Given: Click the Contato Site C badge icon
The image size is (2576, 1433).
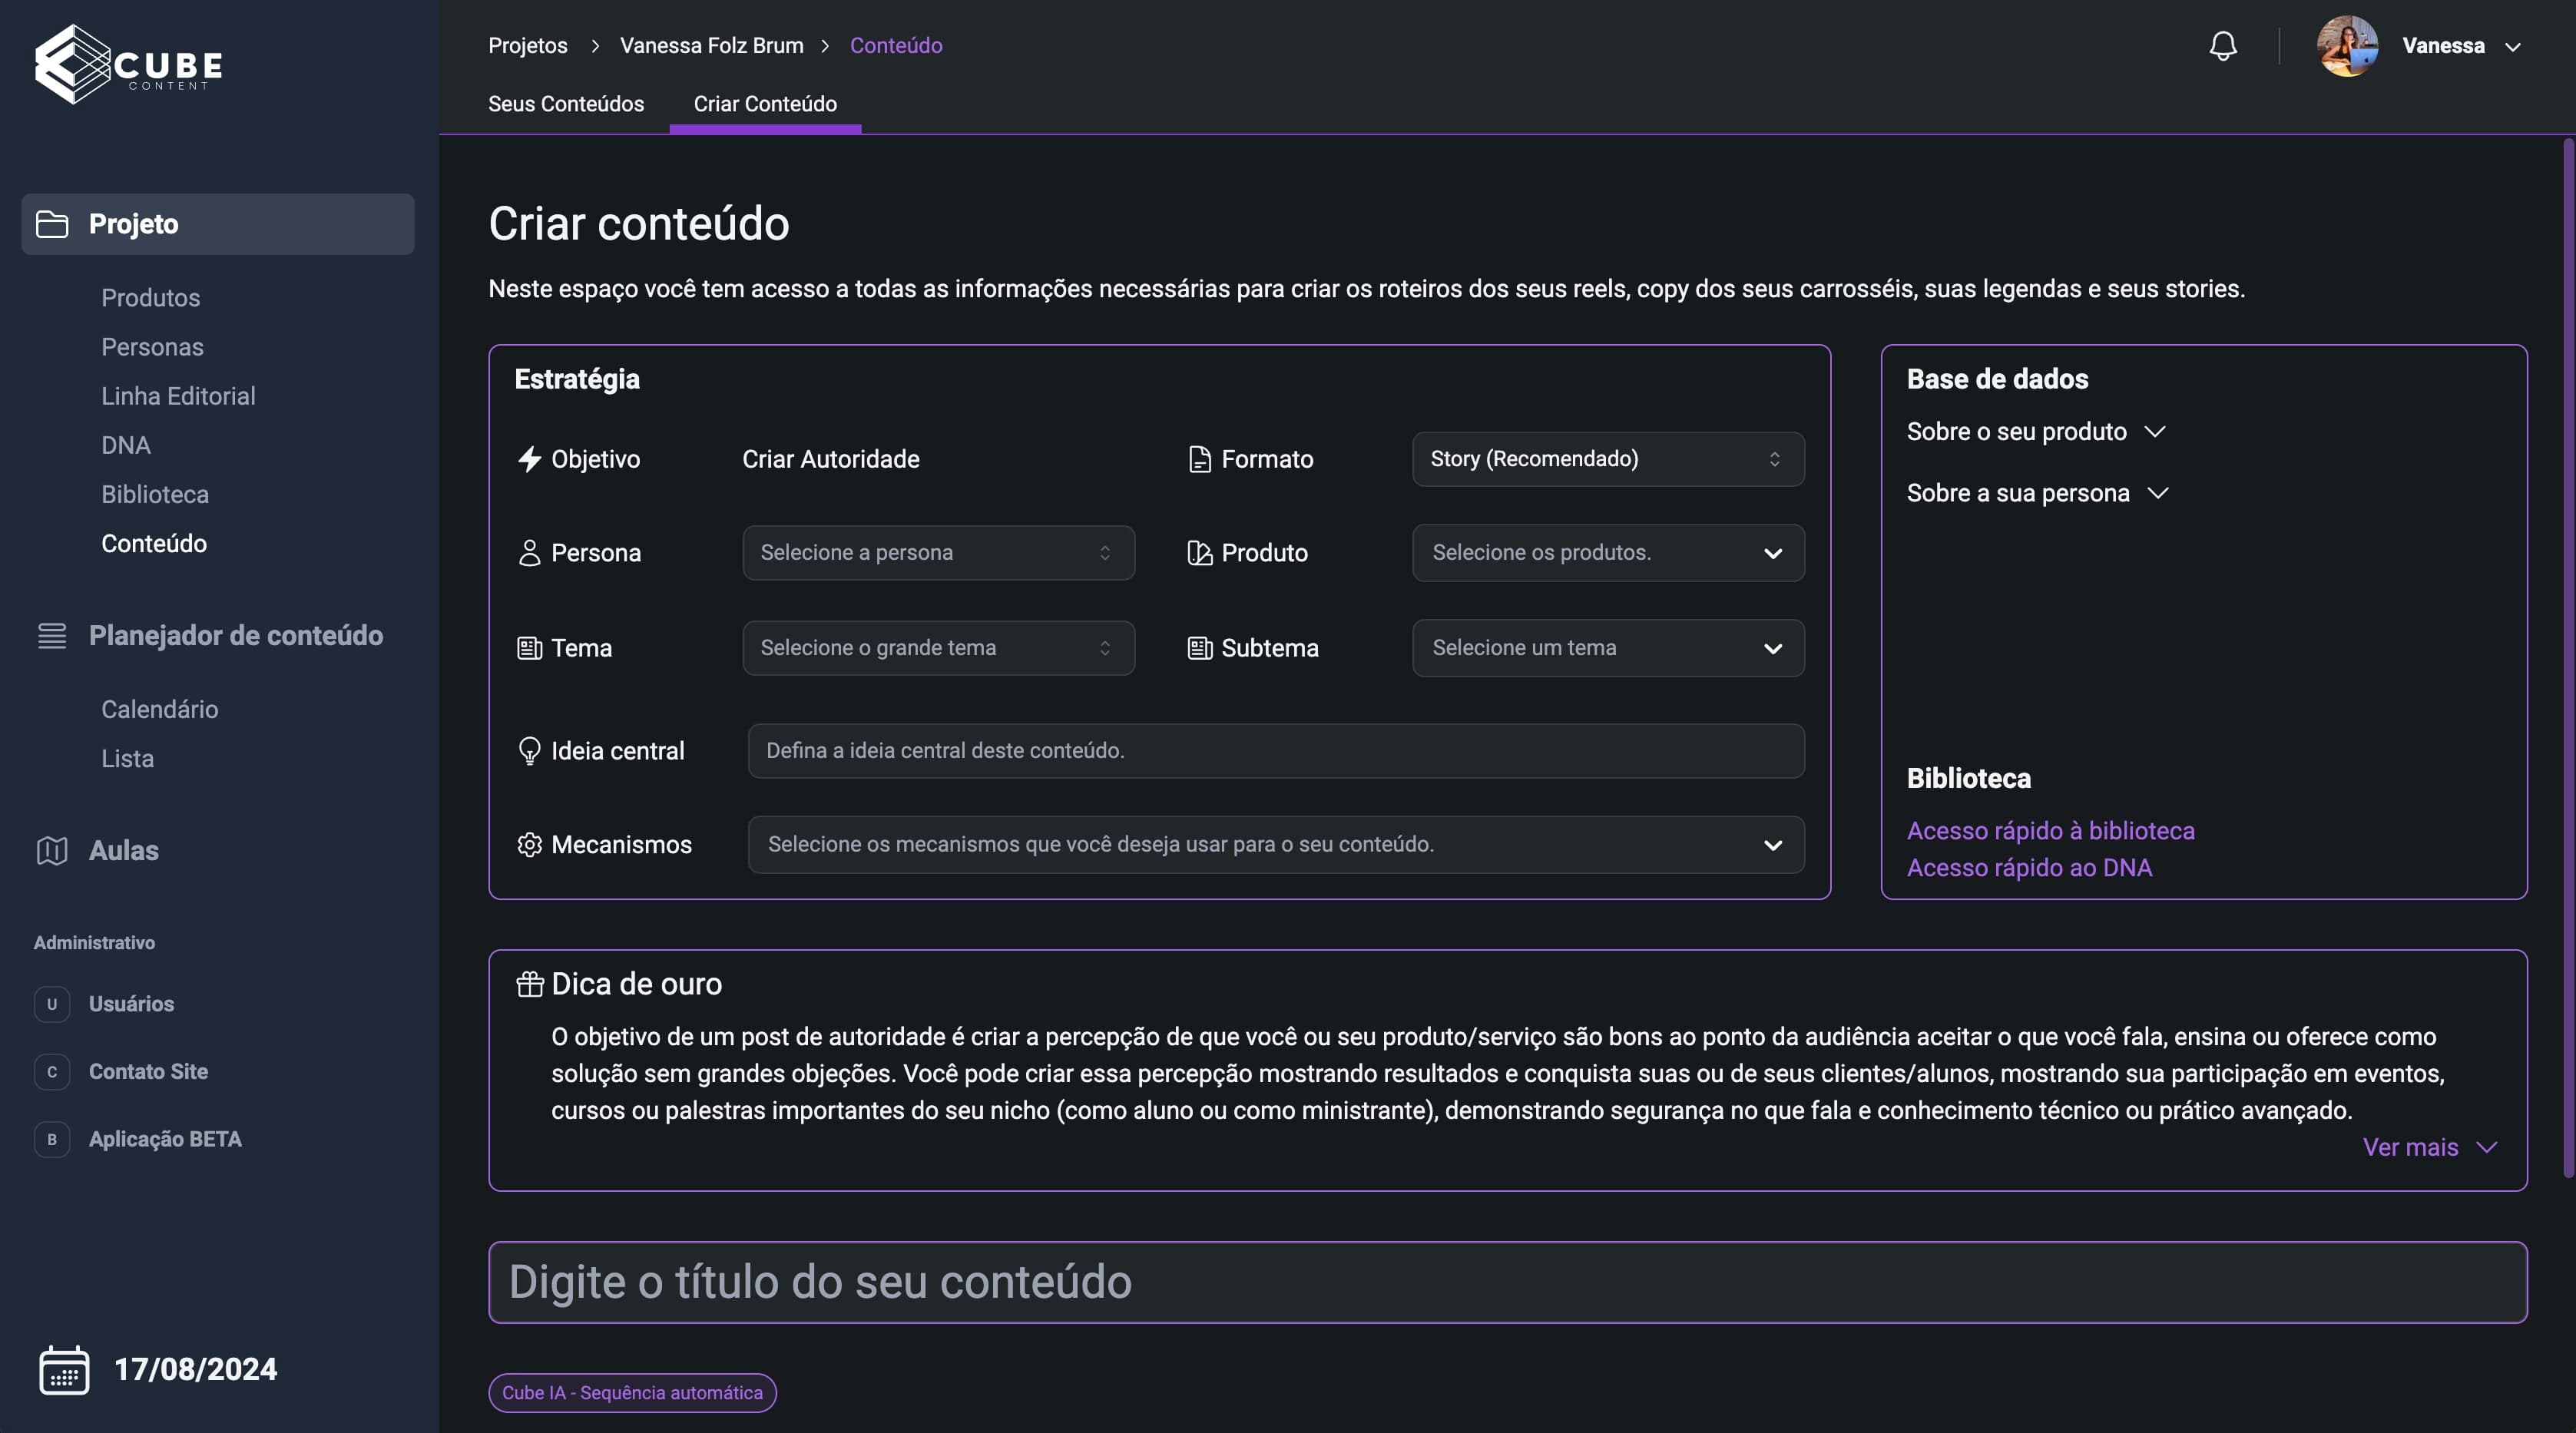Looking at the screenshot, I should (x=52, y=1071).
